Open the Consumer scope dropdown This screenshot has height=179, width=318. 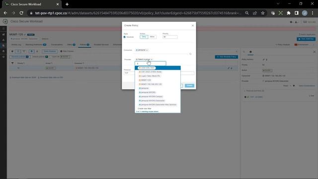[x=142, y=50]
